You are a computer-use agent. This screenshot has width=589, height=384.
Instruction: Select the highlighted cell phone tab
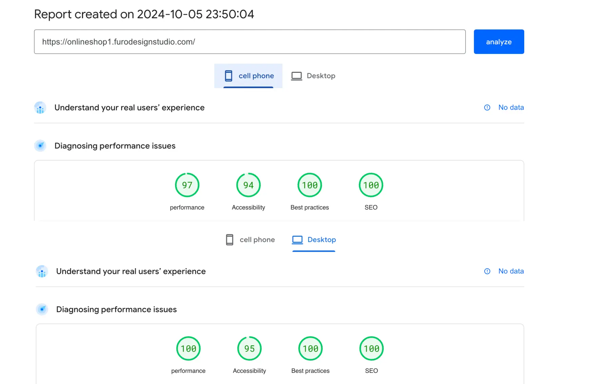(248, 76)
